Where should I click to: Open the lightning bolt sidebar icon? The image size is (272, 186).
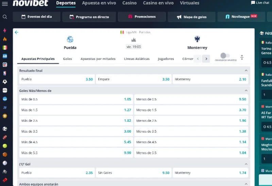[x=5, y=30]
